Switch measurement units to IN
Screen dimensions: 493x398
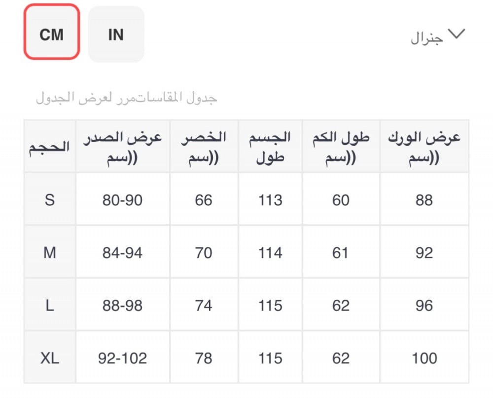coord(116,34)
